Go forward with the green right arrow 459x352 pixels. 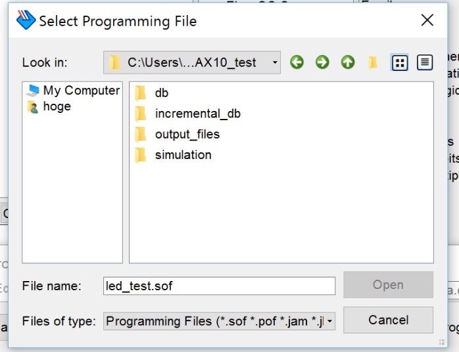pyautogui.click(x=322, y=62)
